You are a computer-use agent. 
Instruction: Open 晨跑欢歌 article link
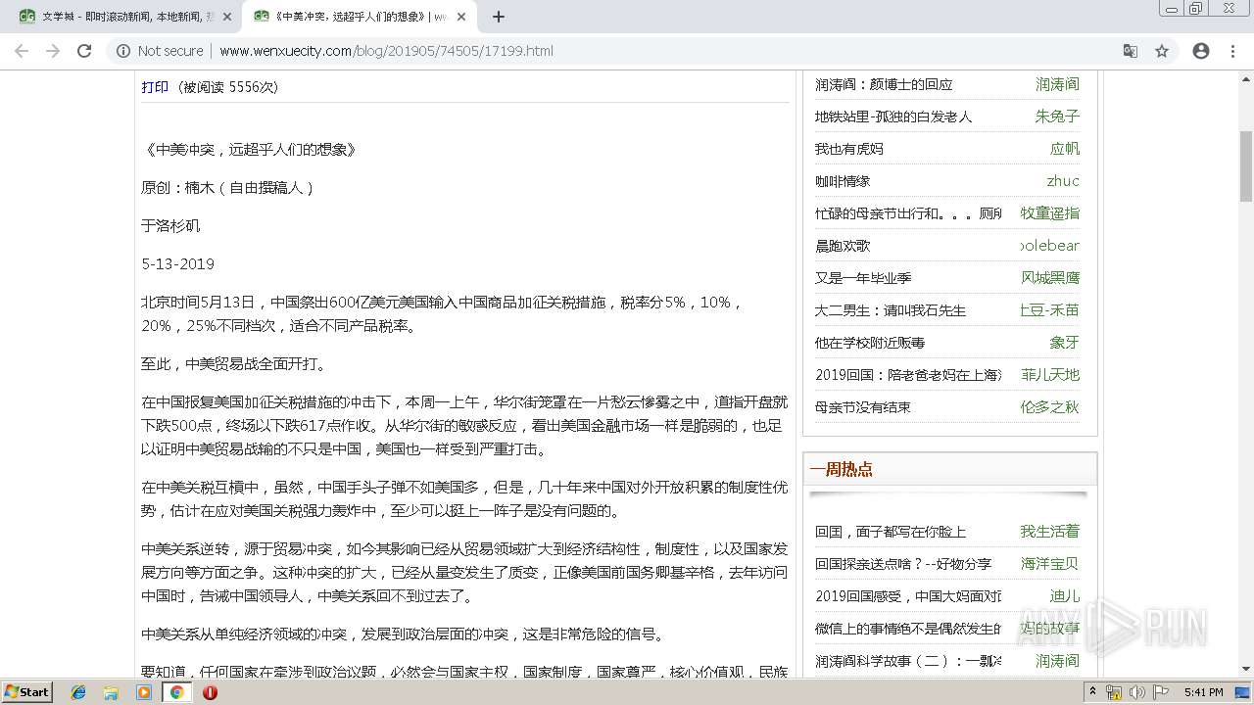(843, 246)
